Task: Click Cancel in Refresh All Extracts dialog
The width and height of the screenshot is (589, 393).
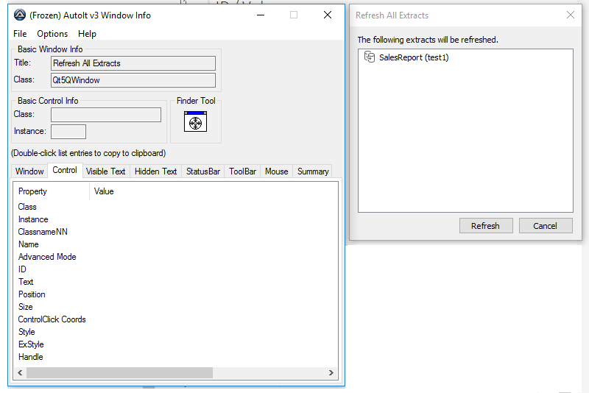Action: [546, 226]
